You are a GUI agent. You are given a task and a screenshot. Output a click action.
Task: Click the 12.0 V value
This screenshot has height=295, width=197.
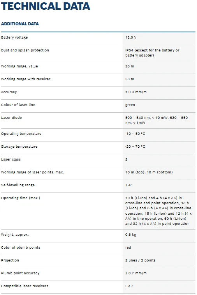coord(131,37)
